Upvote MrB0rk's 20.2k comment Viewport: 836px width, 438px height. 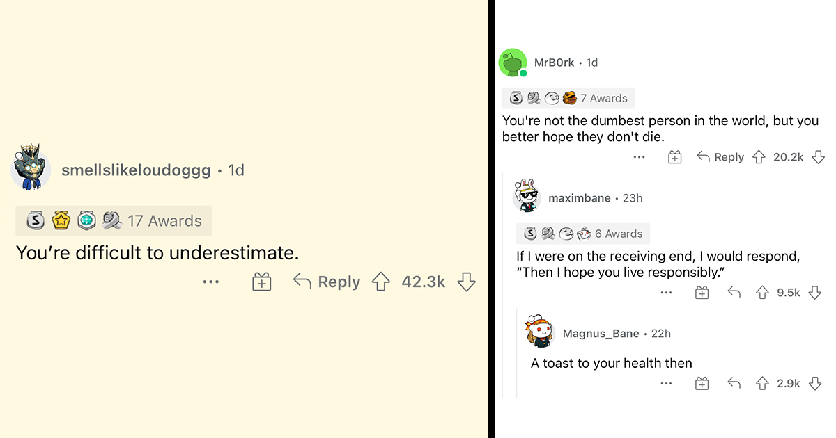point(759,157)
